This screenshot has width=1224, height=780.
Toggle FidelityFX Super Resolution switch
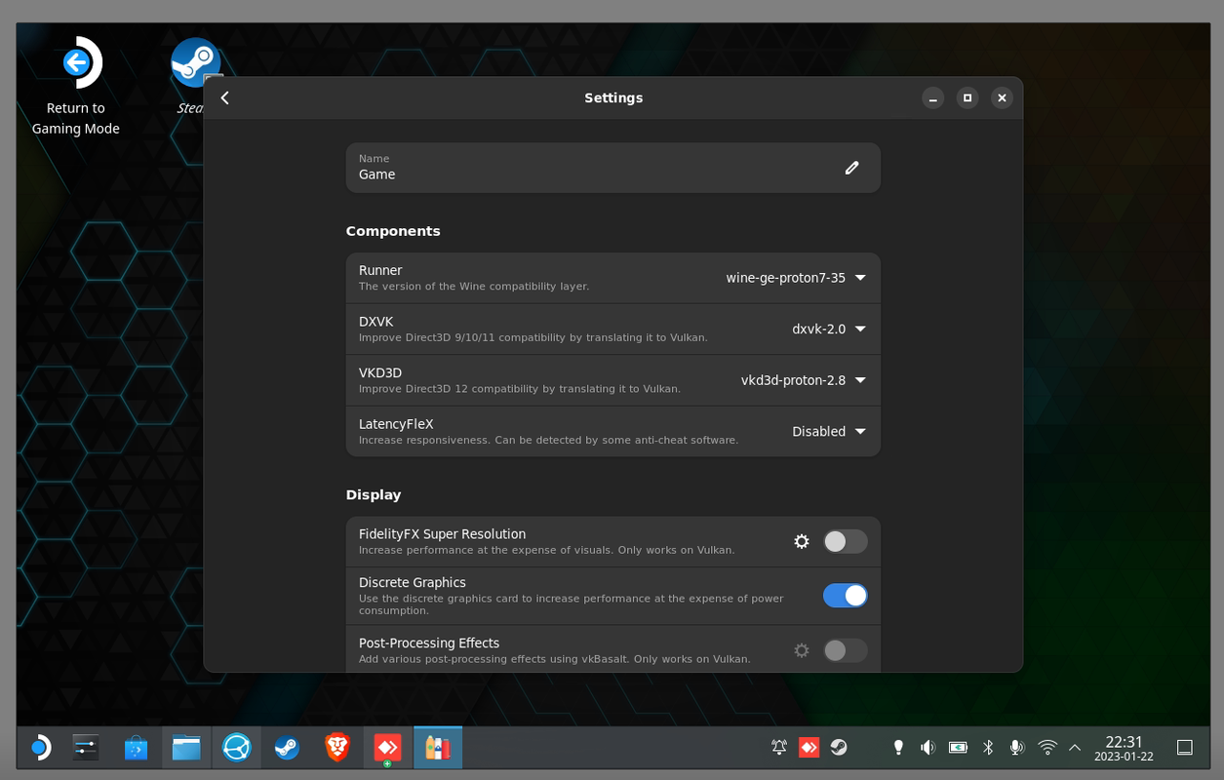845,541
